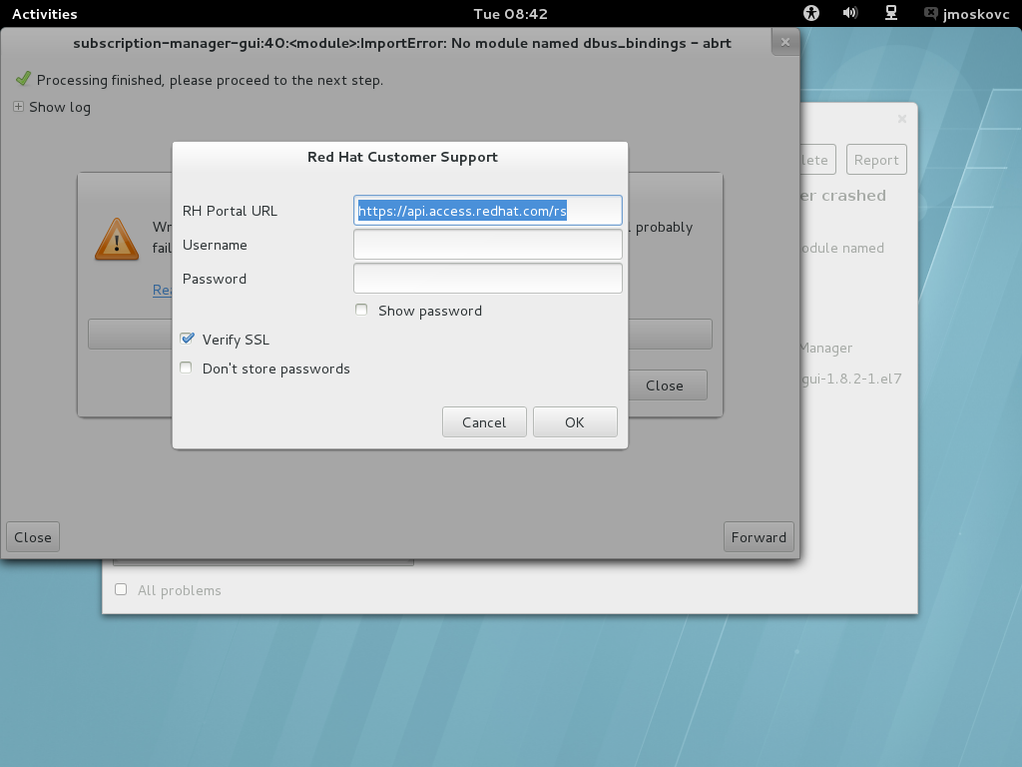The image size is (1022, 767).
Task: Confirm the dialog with OK
Action: (x=575, y=422)
